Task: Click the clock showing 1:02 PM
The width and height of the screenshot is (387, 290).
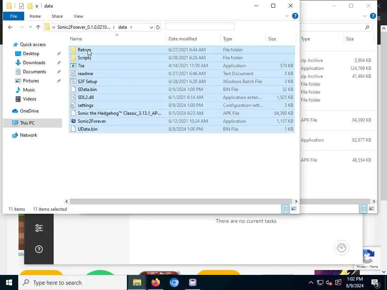Action: 354,279
